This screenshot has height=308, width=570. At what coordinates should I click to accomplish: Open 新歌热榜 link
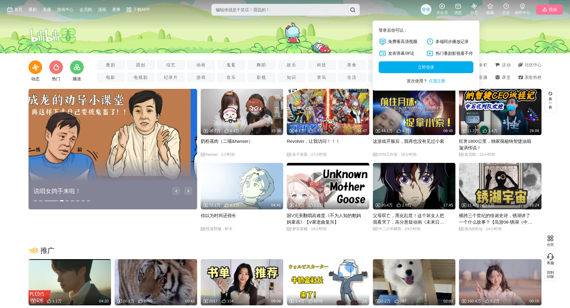pos(530,77)
